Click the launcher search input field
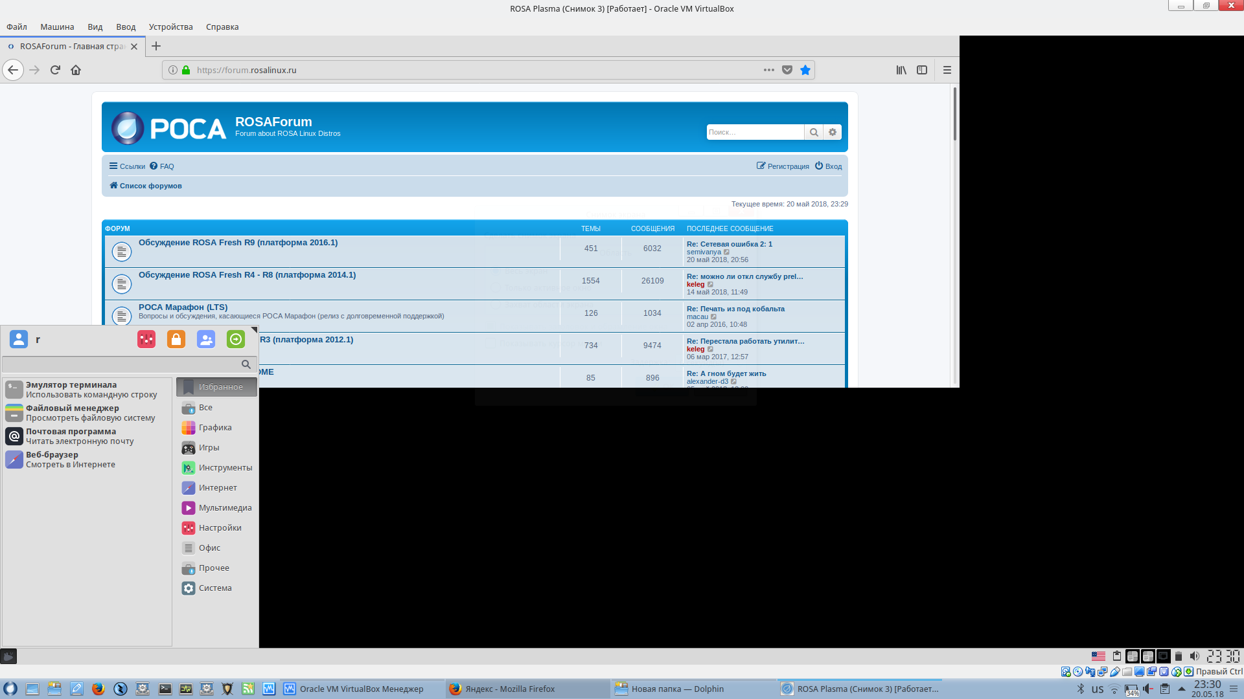 [122, 364]
